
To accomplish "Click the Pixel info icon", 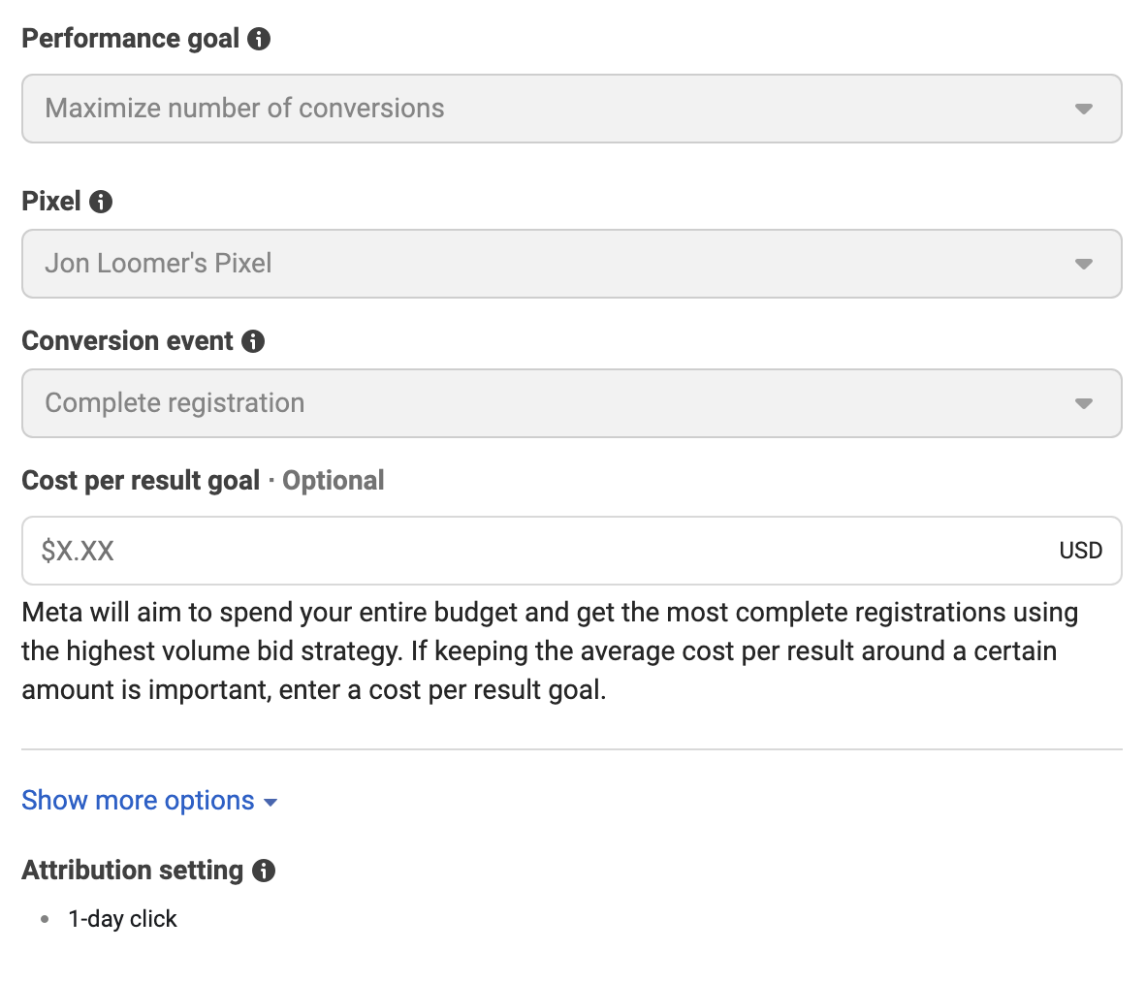I will coord(101,202).
